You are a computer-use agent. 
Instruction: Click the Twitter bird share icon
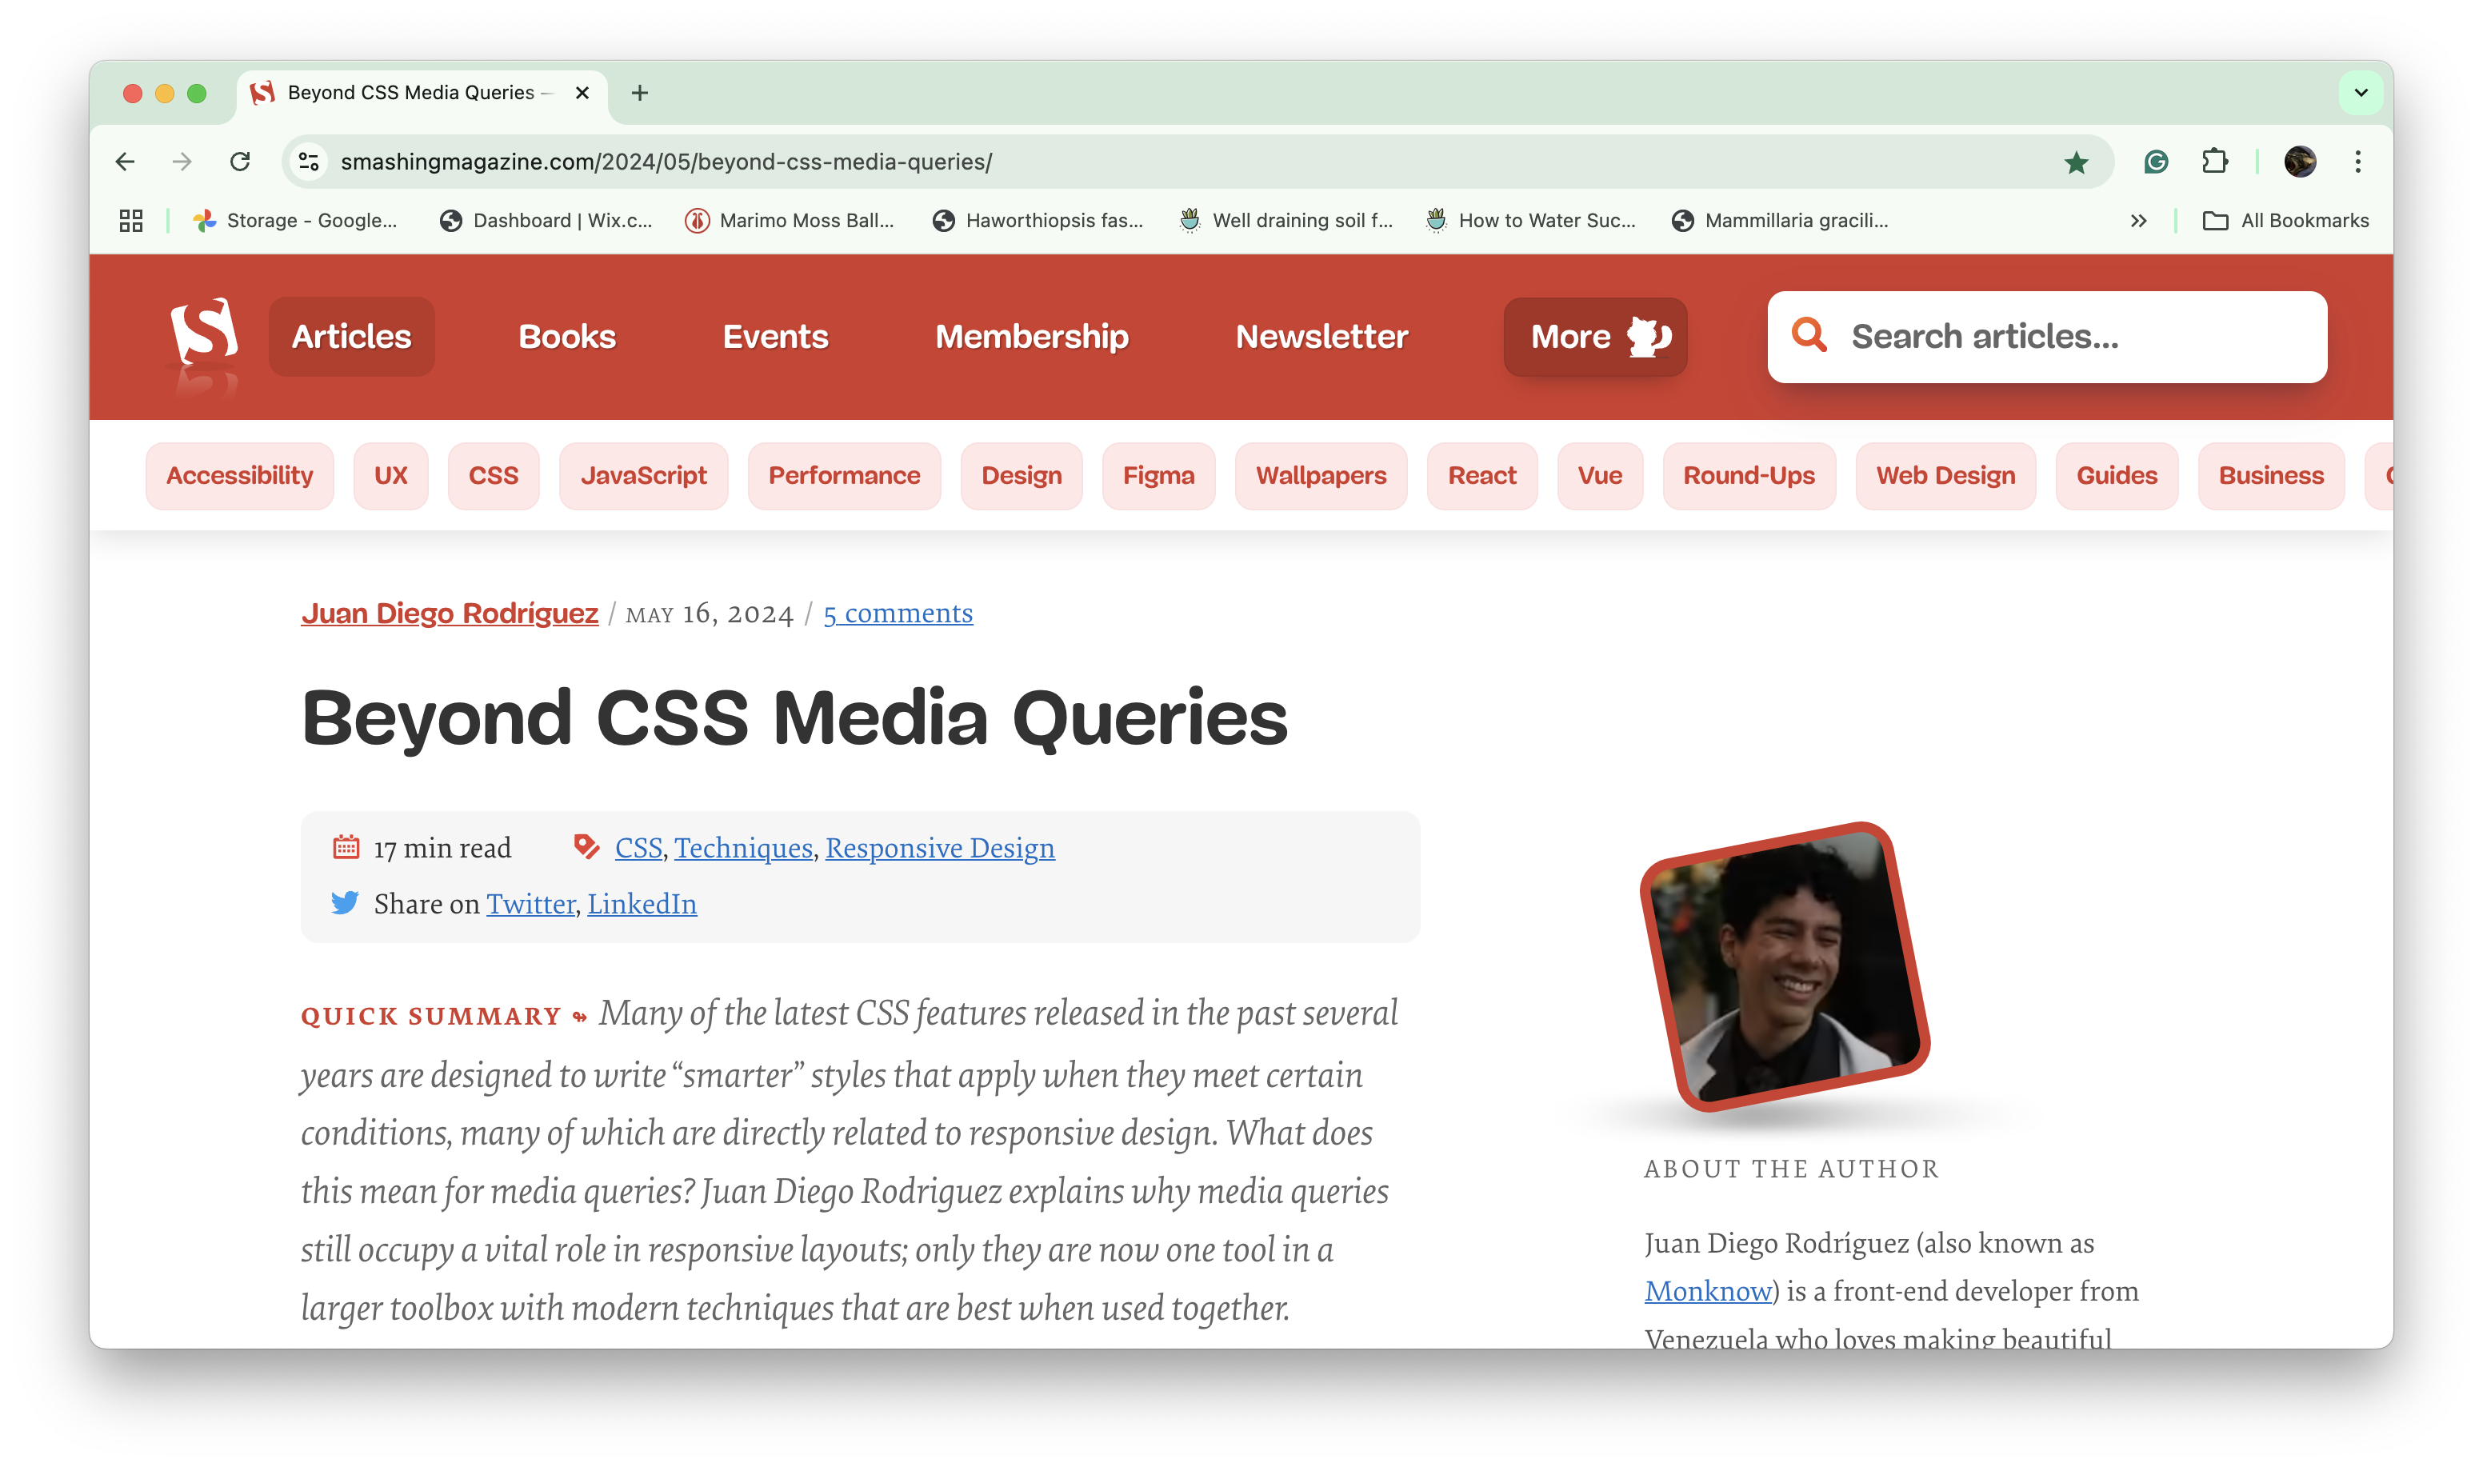point(345,902)
